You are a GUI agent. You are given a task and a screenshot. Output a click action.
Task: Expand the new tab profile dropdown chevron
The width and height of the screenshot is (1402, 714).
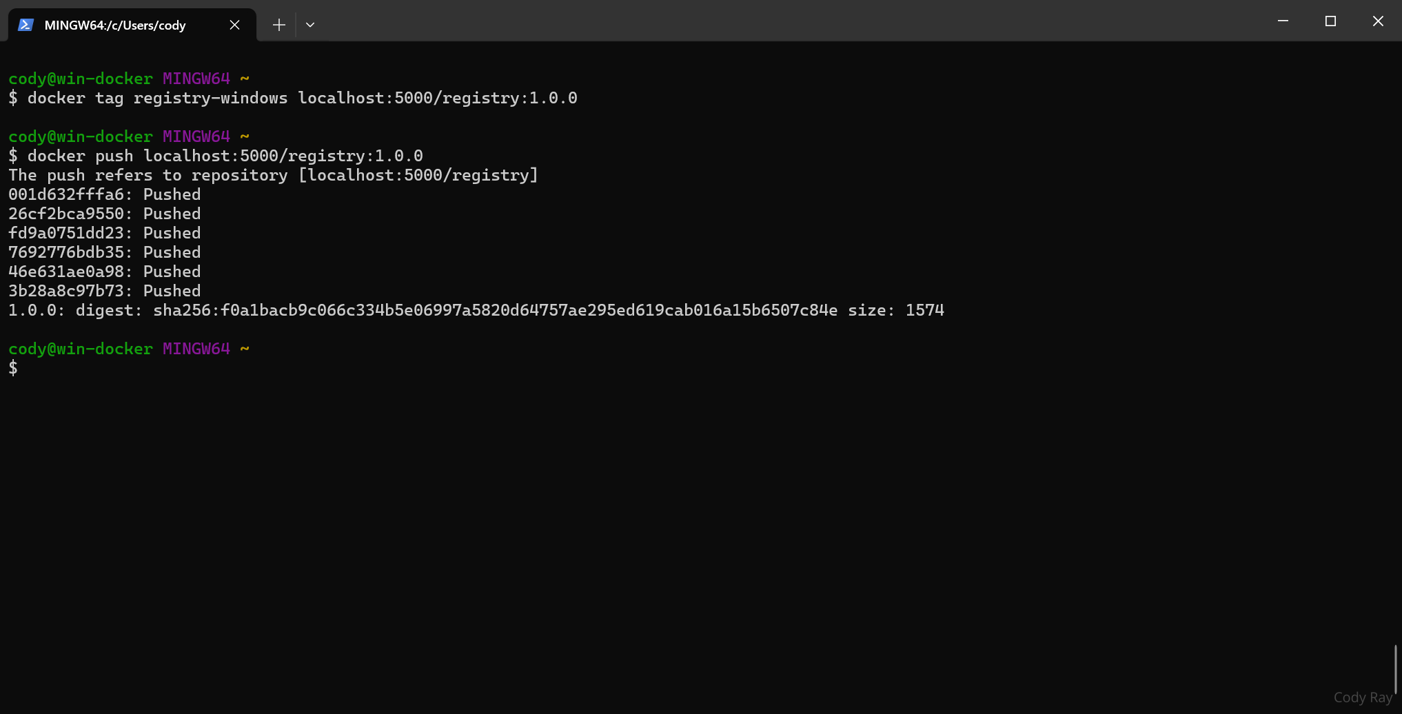310,25
